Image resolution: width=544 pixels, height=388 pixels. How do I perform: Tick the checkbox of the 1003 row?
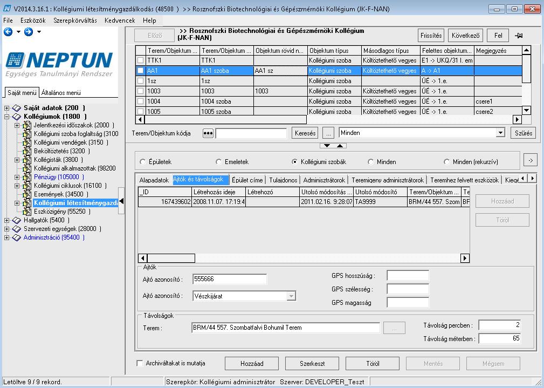click(x=141, y=91)
